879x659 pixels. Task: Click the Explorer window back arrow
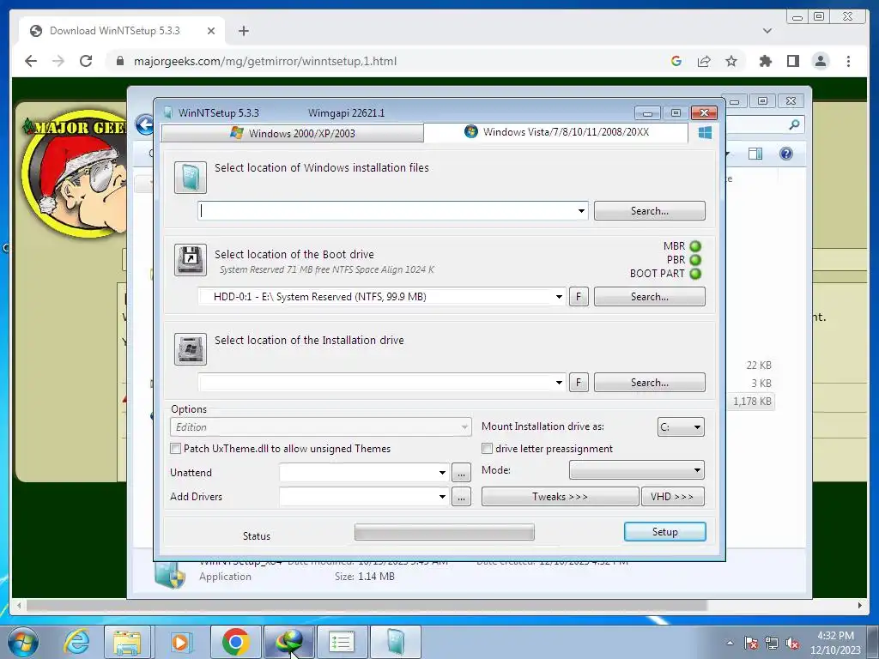coord(144,124)
